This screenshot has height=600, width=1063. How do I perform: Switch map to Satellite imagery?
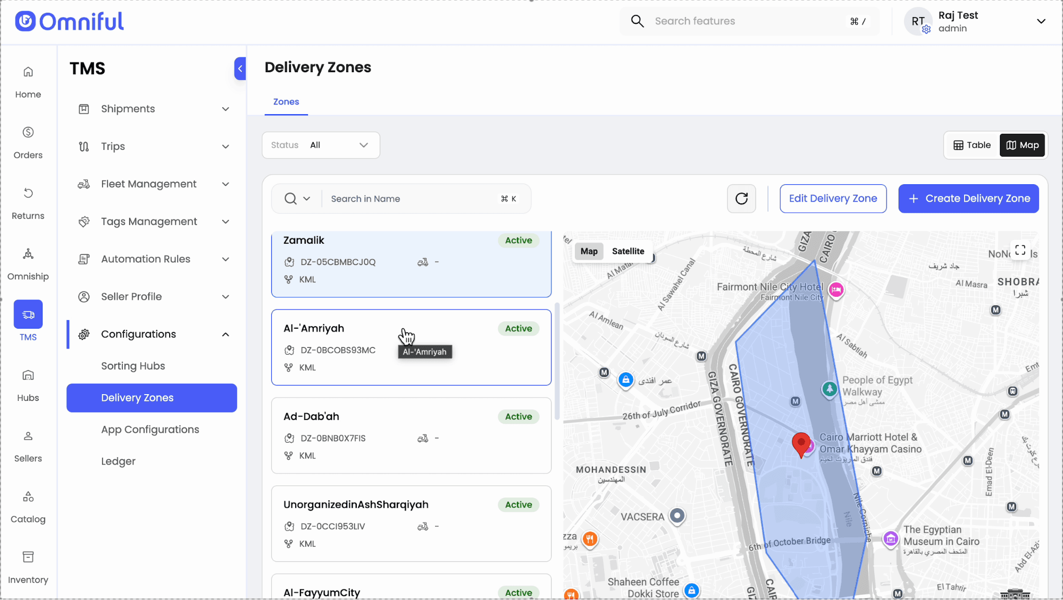[x=627, y=251]
